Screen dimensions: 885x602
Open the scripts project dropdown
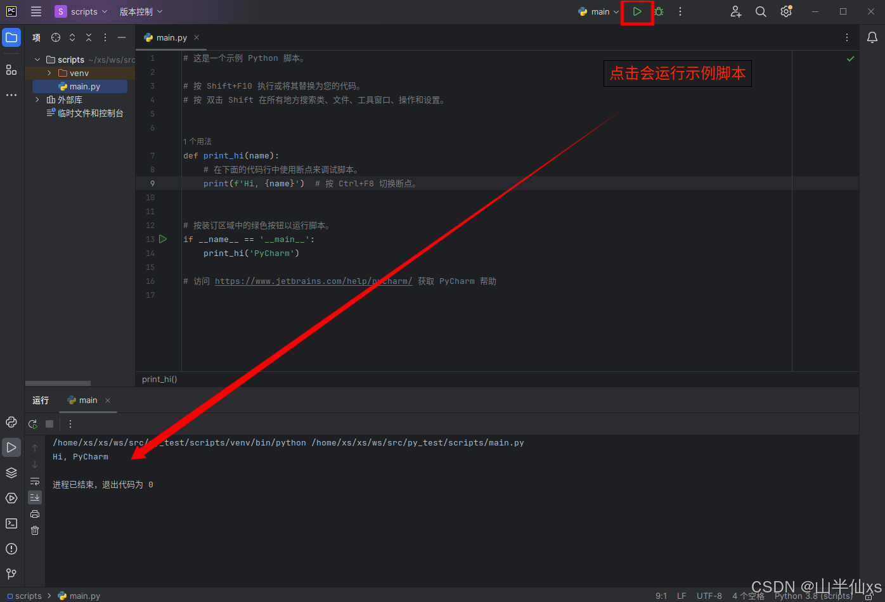coord(81,11)
